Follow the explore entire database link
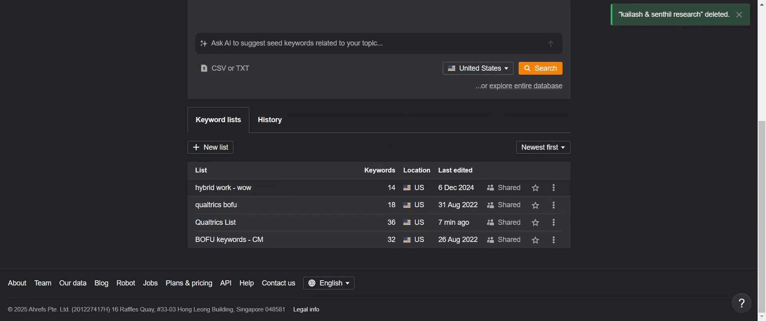This screenshot has width=766, height=321. click(526, 86)
